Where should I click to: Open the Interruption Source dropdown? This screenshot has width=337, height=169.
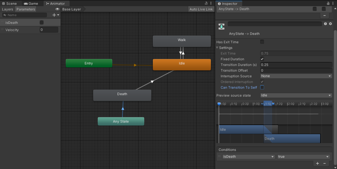(296, 76)
